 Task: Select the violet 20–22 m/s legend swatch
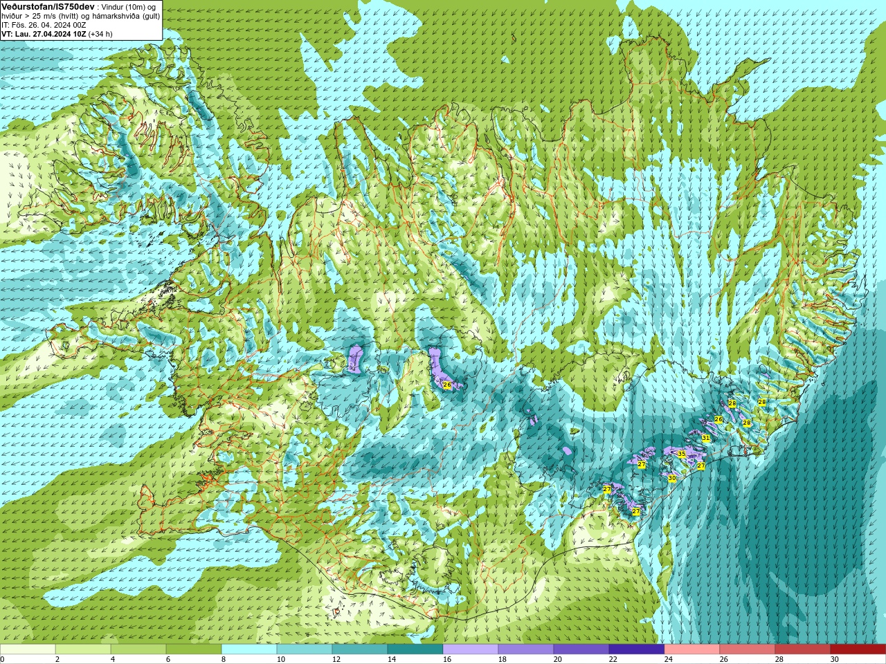pos(581,649)
